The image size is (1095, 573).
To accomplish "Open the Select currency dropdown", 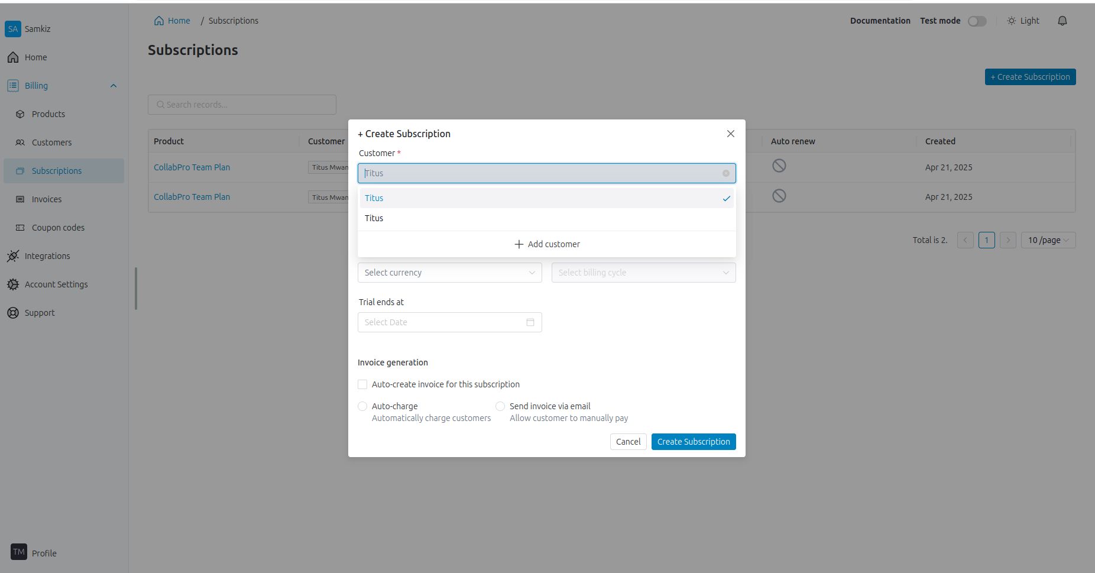I will coord(449,273).
